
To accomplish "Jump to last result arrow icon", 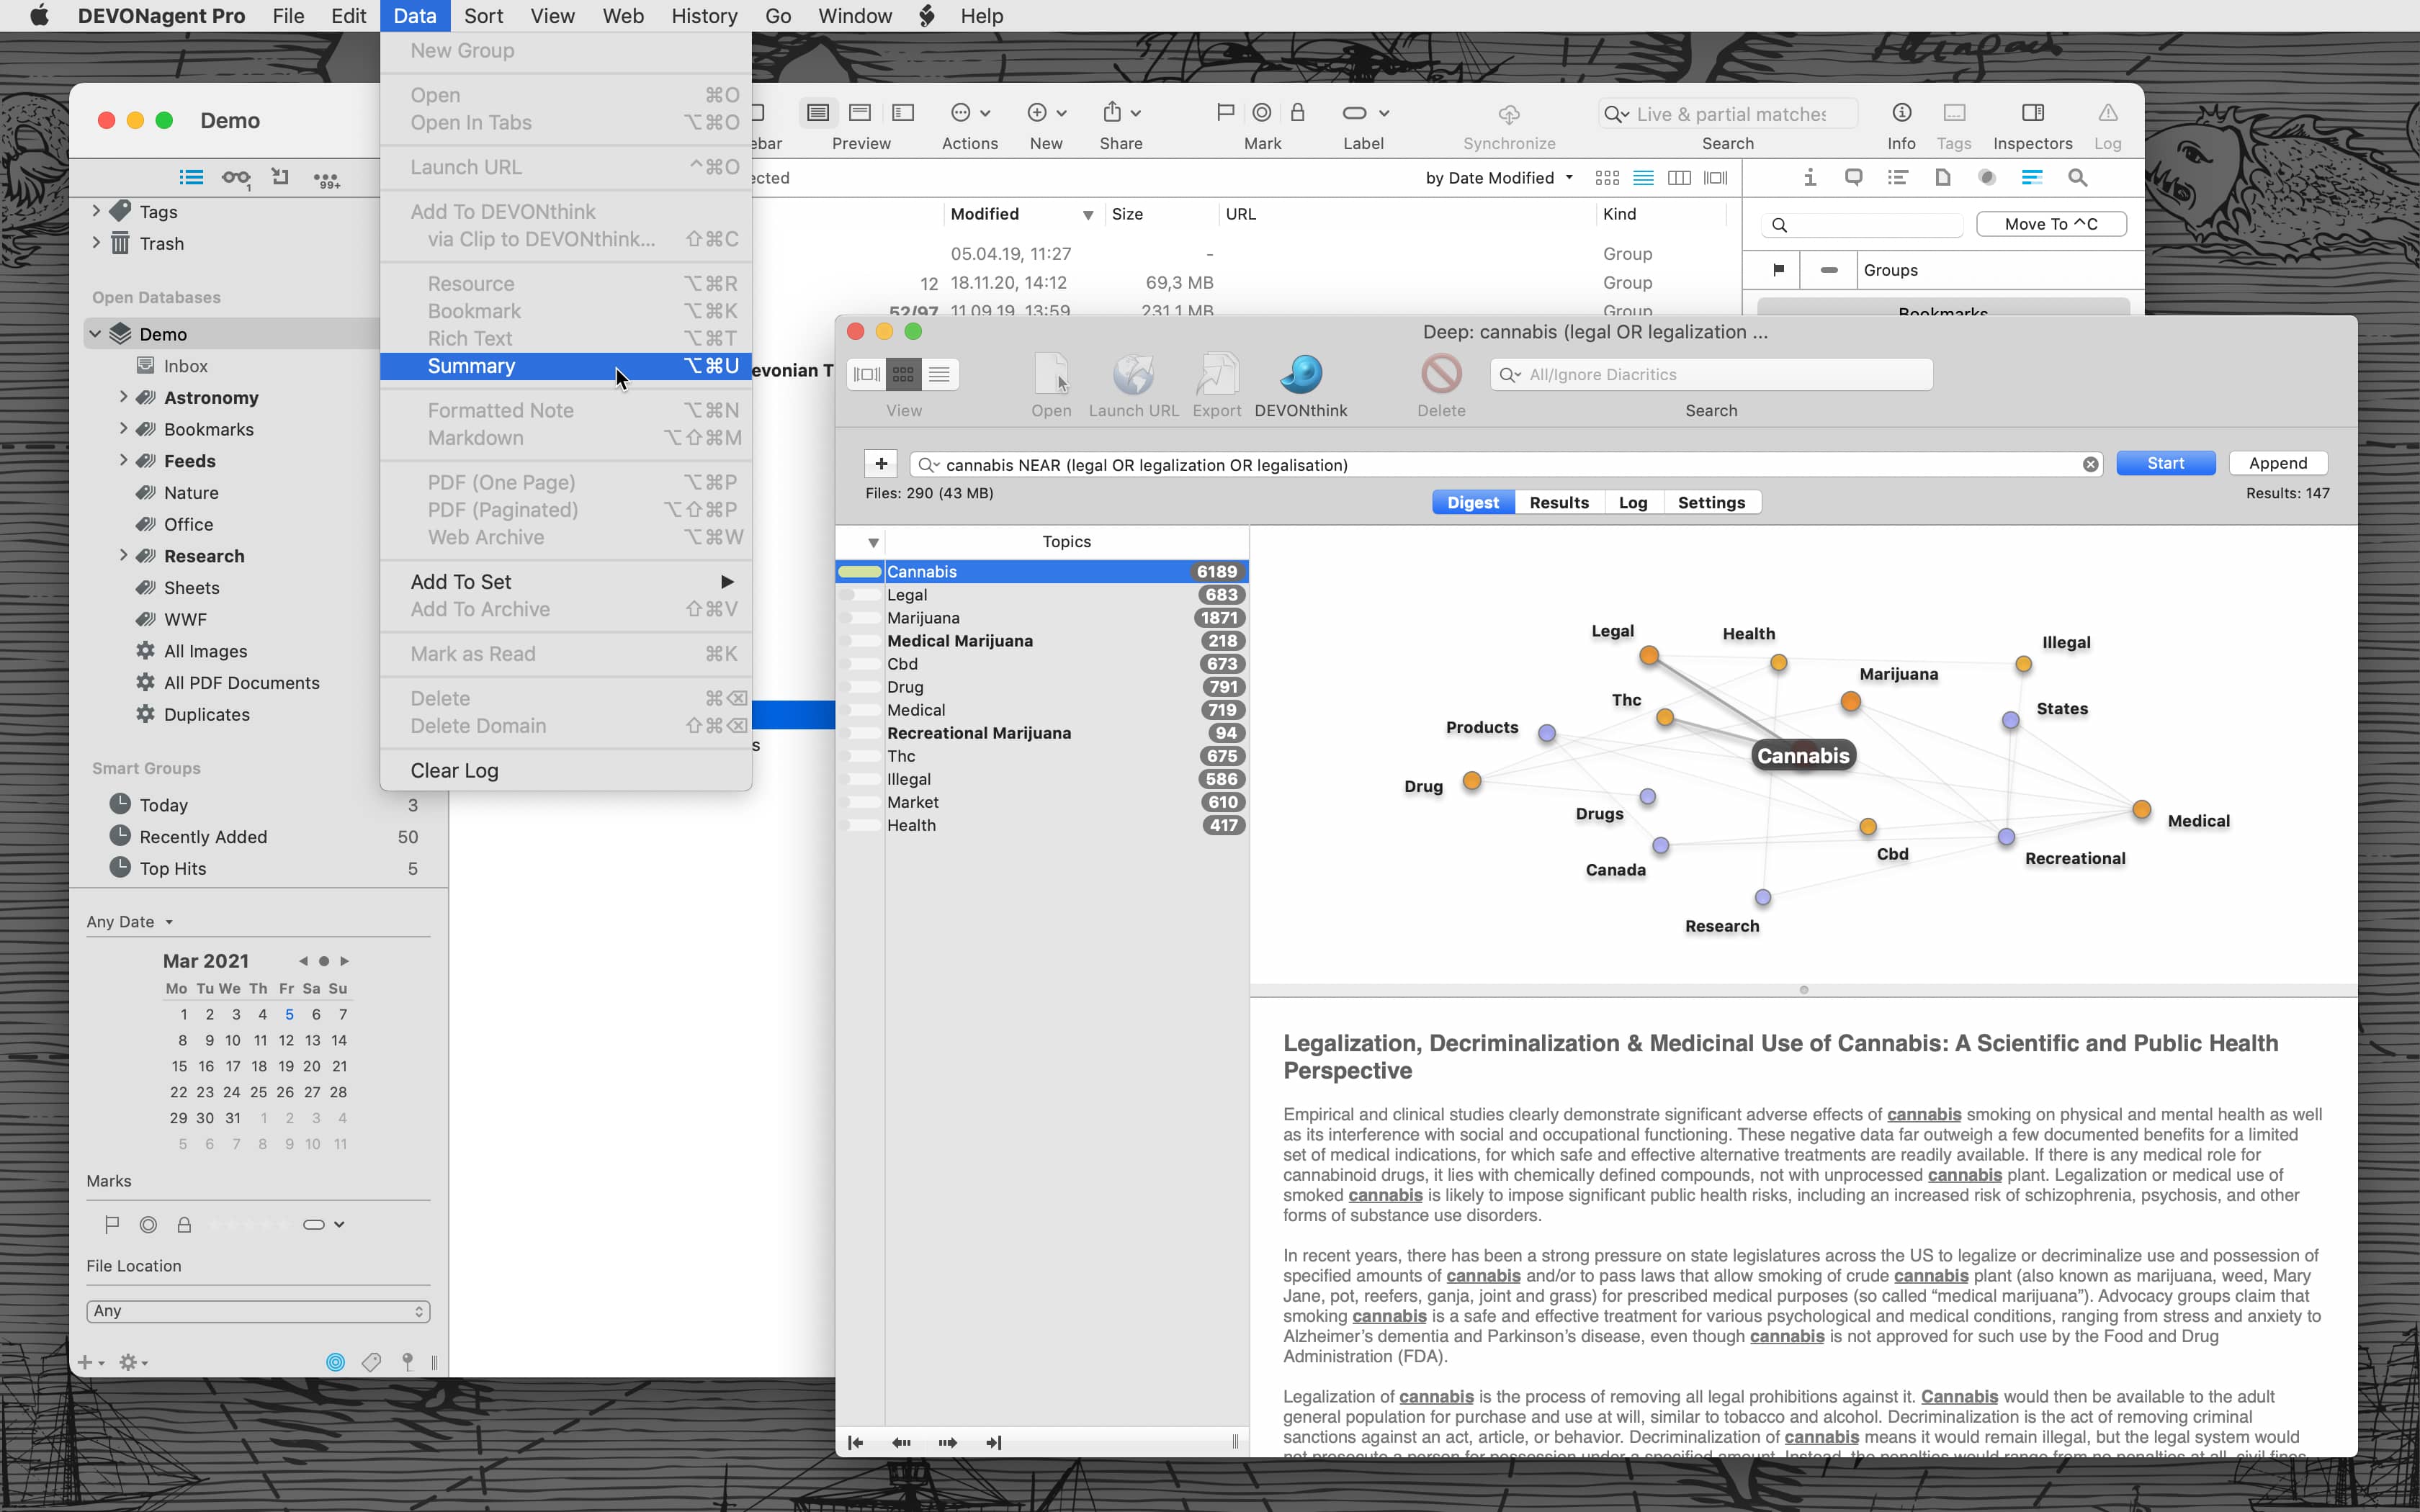I will pos(994,1442).
